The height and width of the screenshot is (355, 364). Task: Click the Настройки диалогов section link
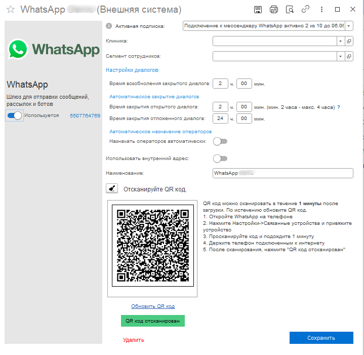coord(132,70)
